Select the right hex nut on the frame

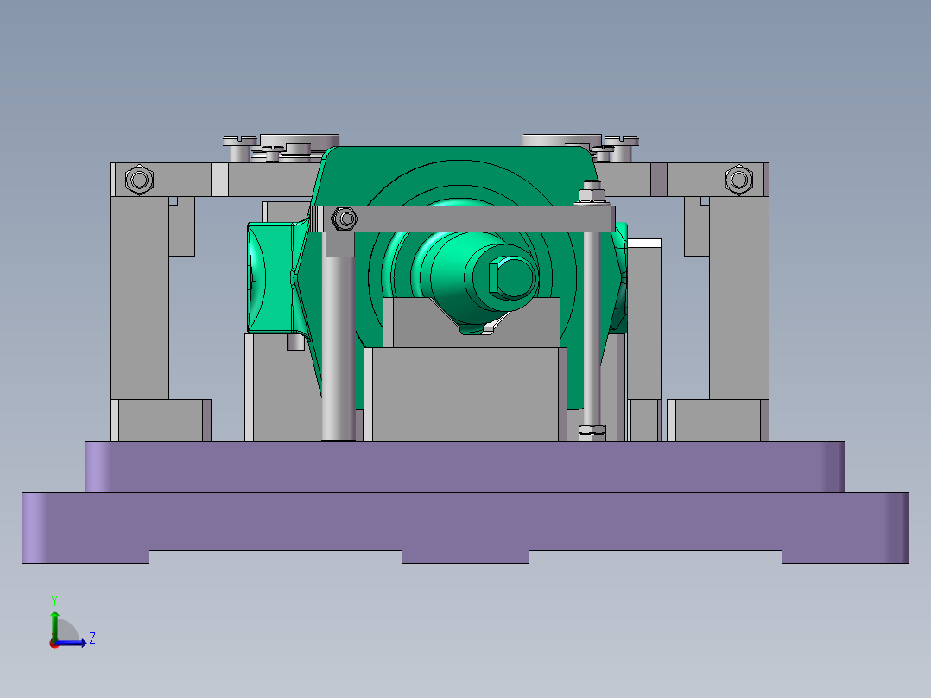740,179
